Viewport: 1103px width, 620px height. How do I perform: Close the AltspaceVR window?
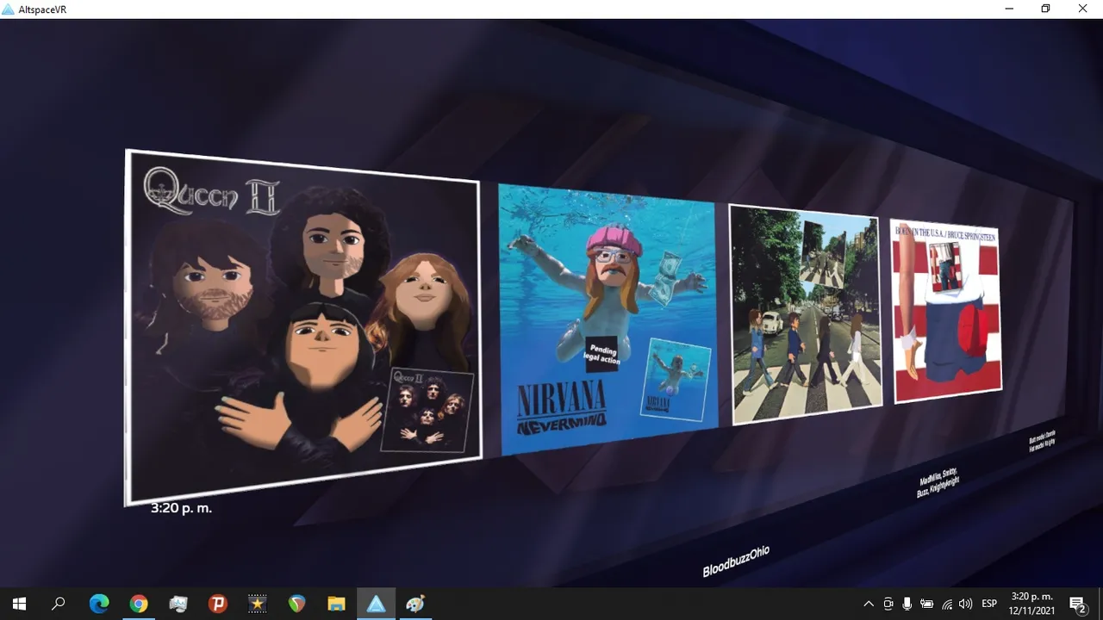[x=1083, y=9]
